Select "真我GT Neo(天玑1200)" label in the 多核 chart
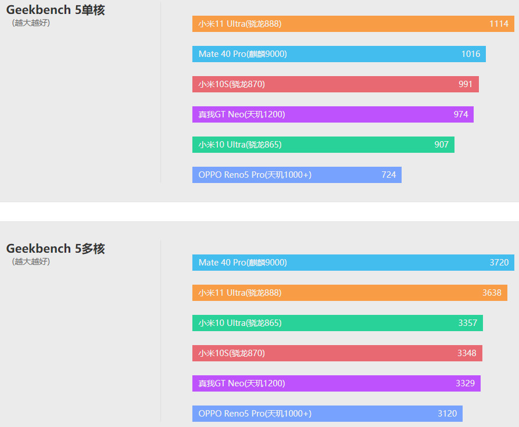Image resolution: width=519 pixels, height=427 pixels. 242,383
